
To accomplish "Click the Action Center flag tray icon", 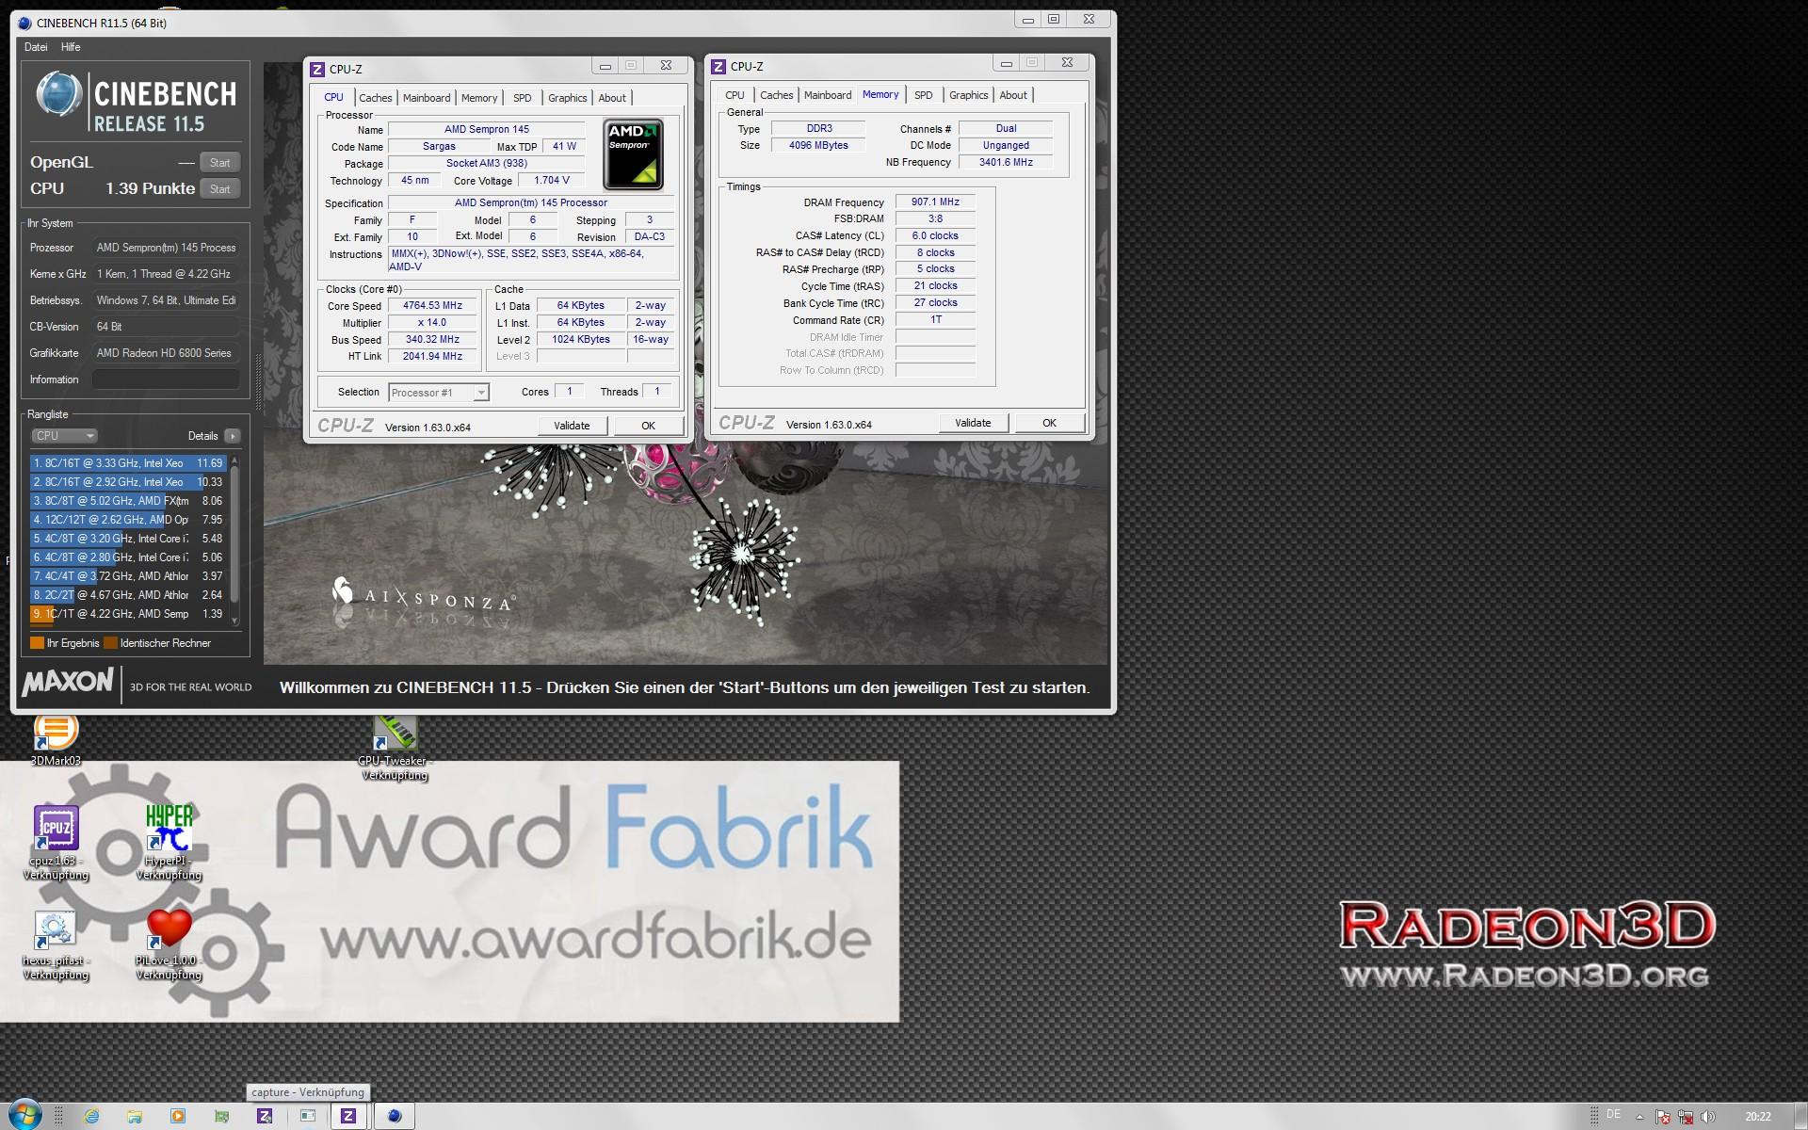I will (1663, 1117).
